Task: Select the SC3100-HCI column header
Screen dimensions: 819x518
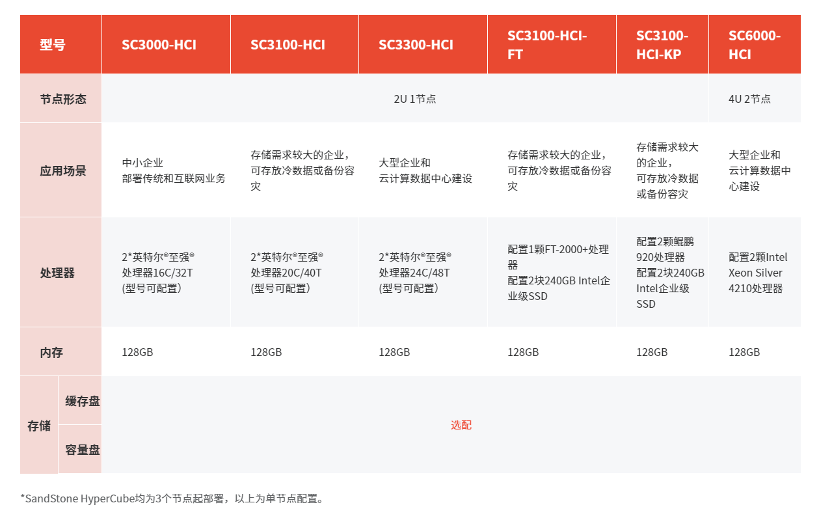Action: point(288,45)
